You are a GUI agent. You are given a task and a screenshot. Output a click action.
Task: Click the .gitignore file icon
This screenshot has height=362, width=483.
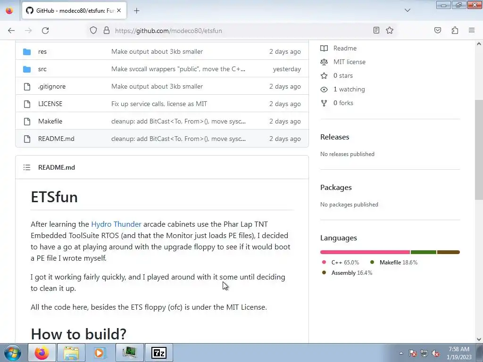pos(27,87)
